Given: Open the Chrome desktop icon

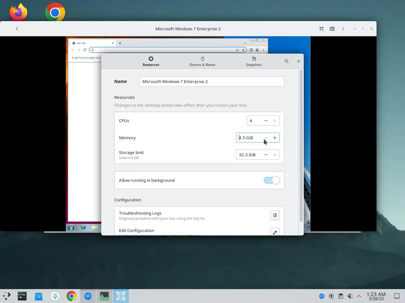Looking at the screenshot, I should [55, 12].
